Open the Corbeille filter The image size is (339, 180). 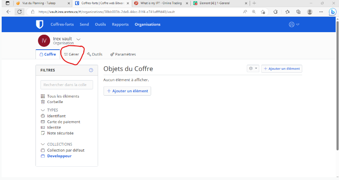[52, 102]
